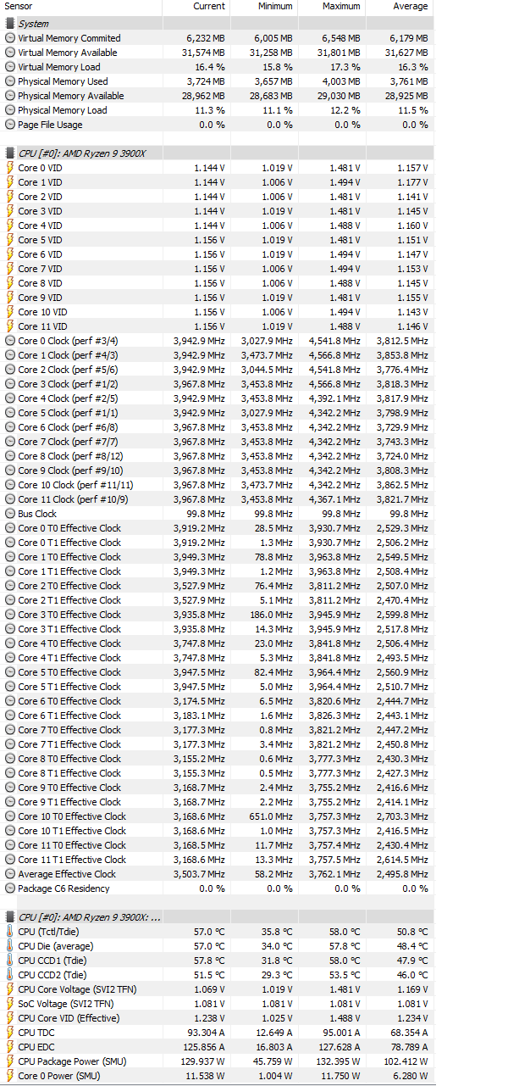Select the CPU EDC row label

click(x=37, y=1047)
